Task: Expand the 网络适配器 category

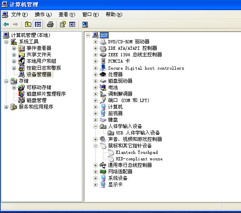Action: click(x=95, y=172)
